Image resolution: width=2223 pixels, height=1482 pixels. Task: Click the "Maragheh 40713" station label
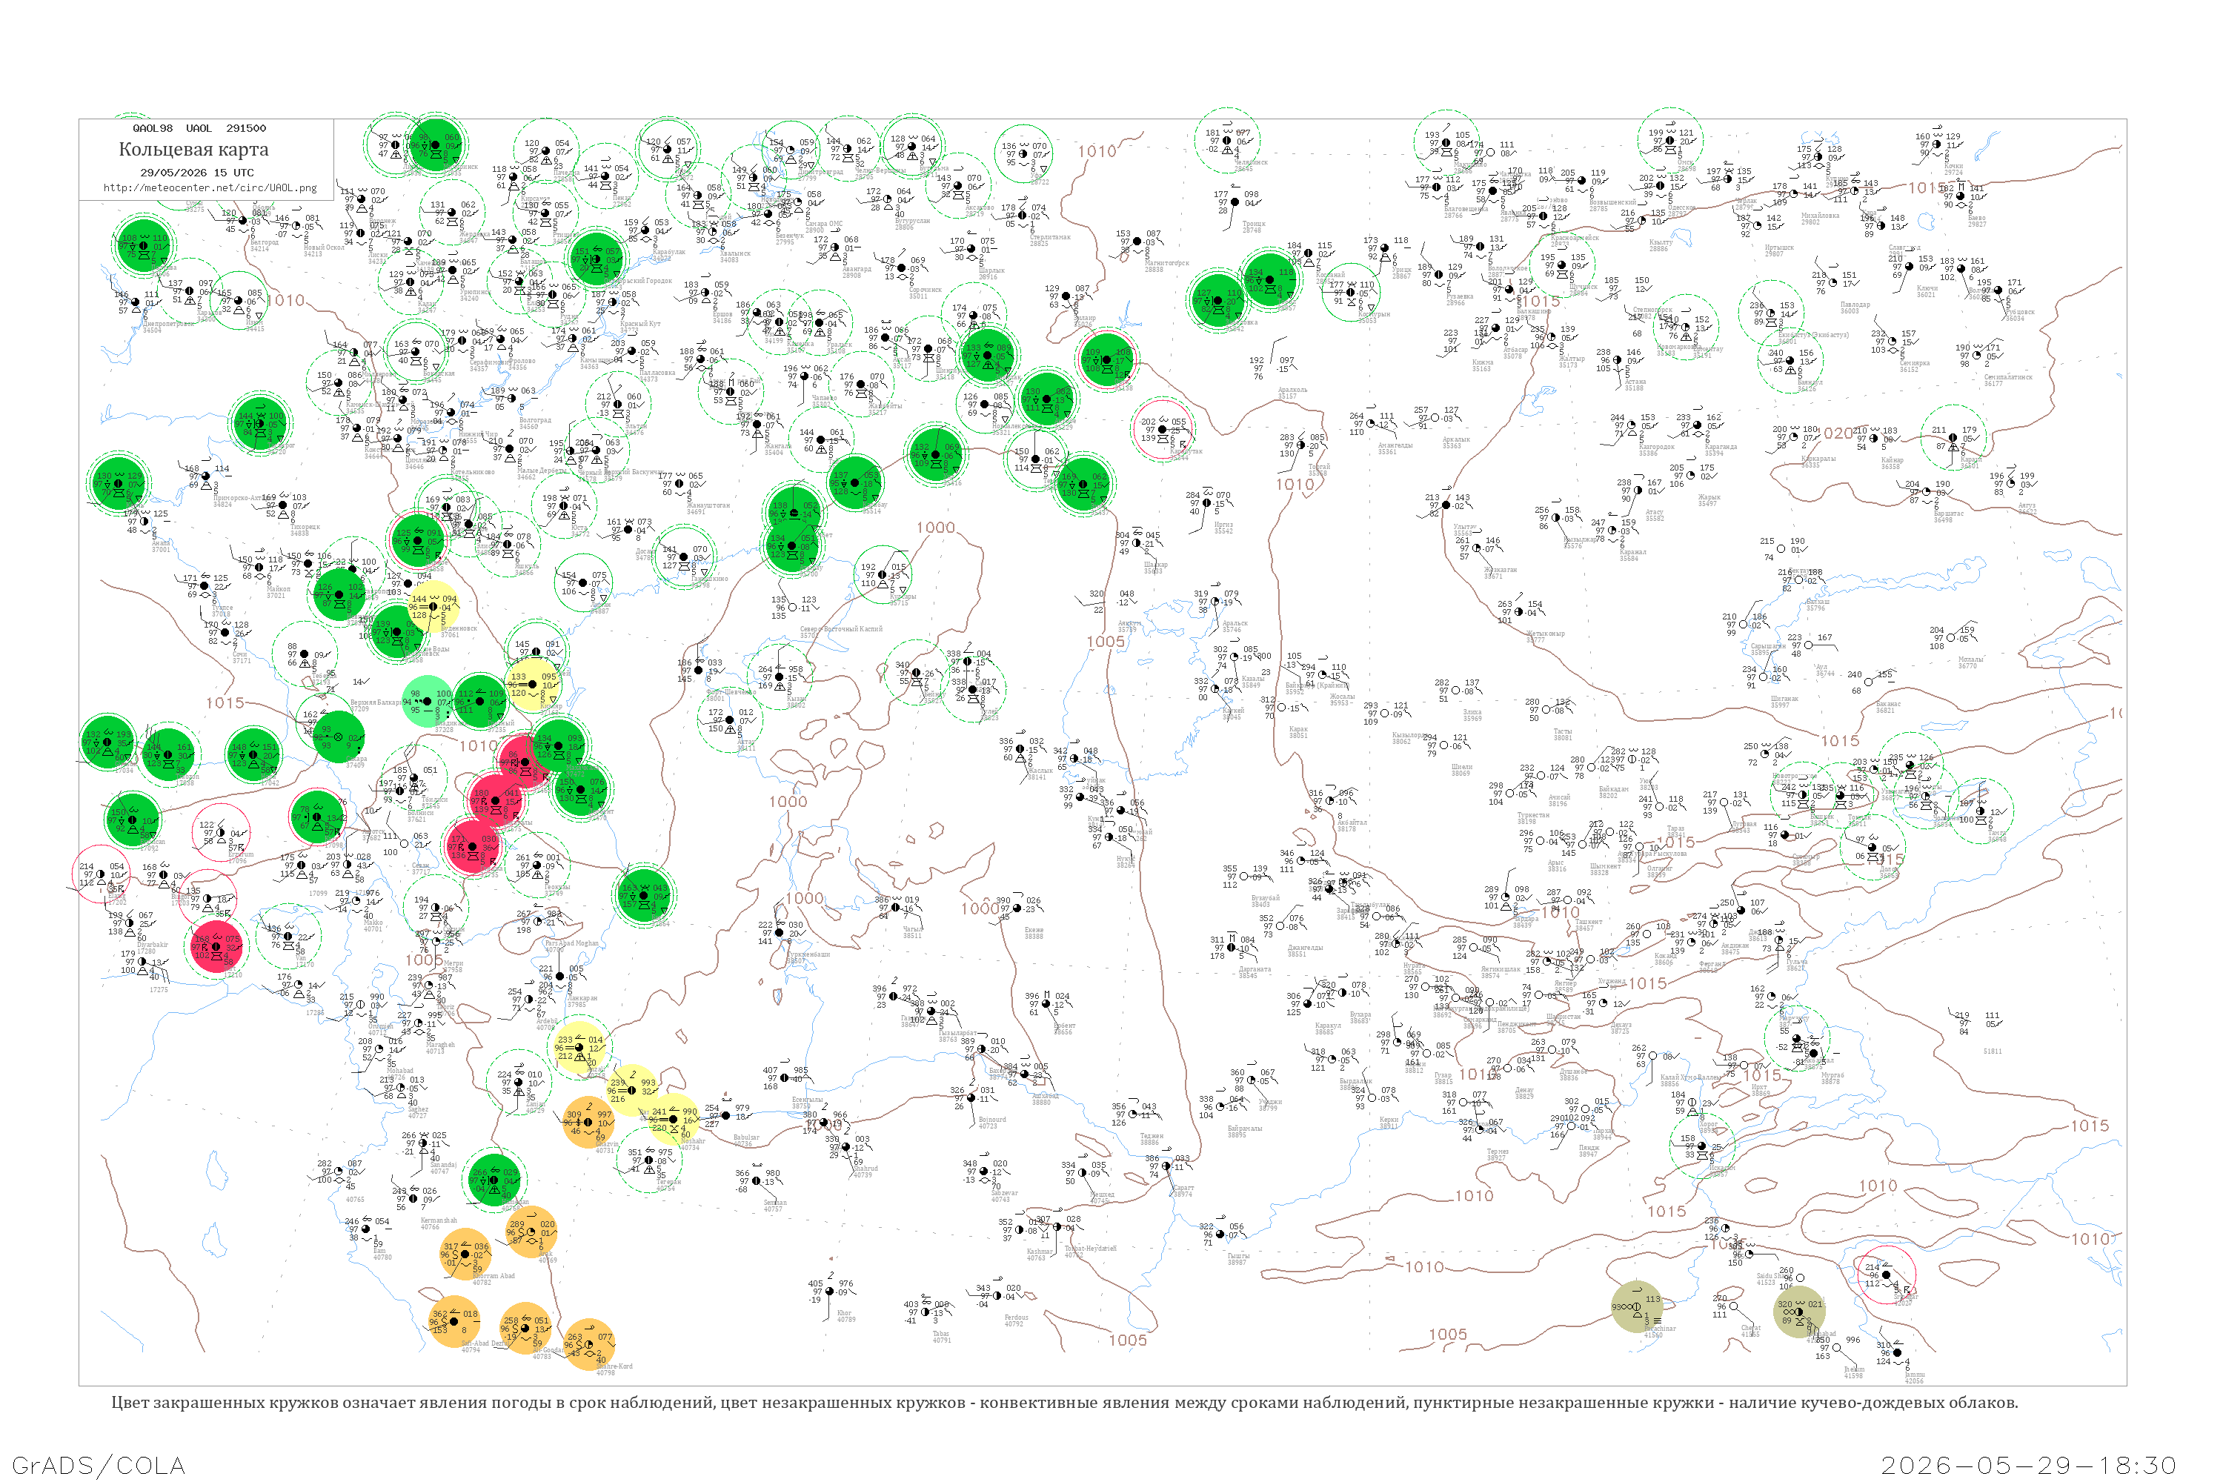click(x=439, y=1049)
